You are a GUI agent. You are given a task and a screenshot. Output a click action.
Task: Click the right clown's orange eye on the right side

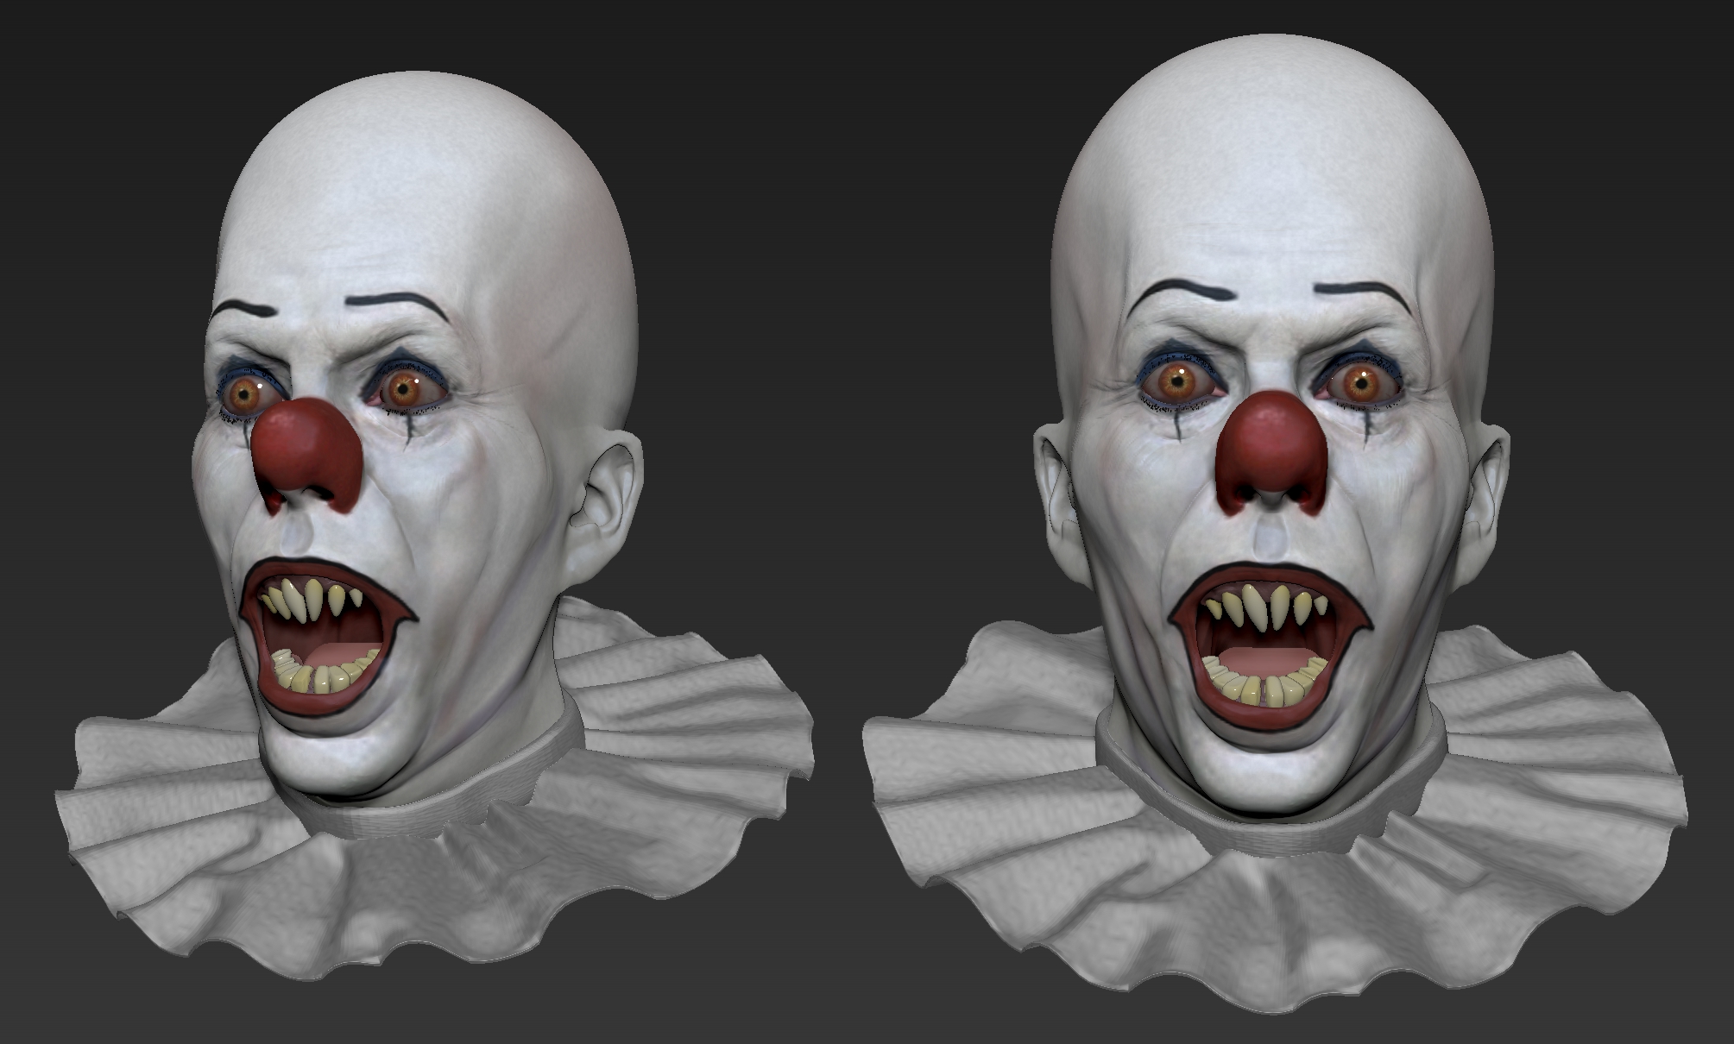coord(1362,384)
